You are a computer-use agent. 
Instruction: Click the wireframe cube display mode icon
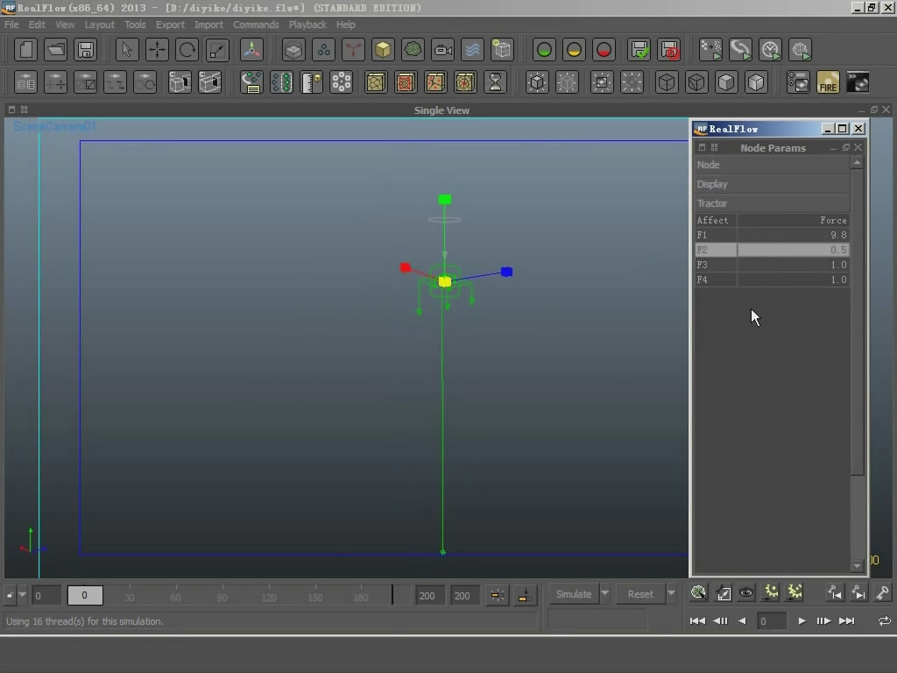click(x=667, y=82)
